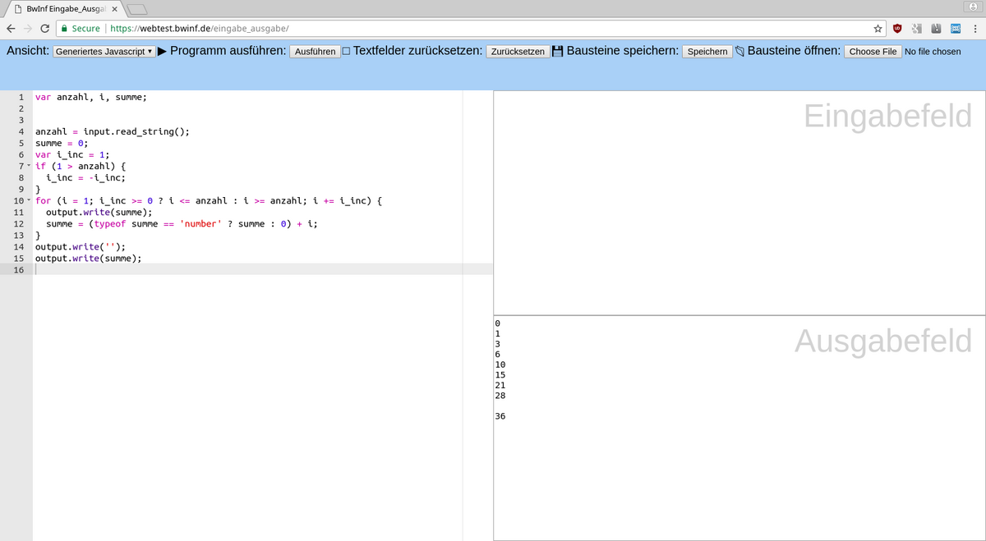The height and width of the screenshot is (541, 986).
Task: Click the green Secure padlock
Action: click(64, 28)
